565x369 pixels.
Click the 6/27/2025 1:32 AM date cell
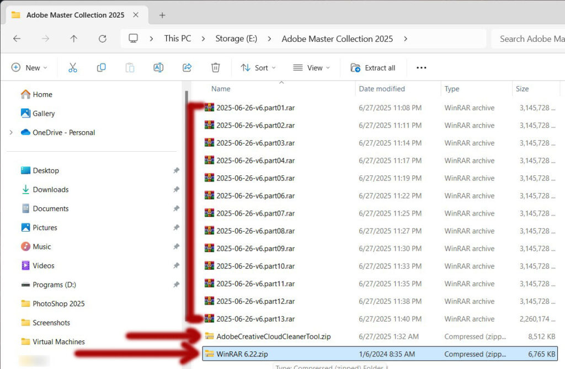388,336
